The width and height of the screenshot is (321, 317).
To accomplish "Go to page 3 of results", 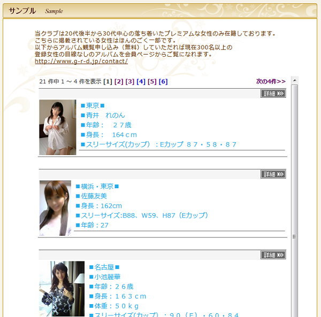I will [x=130, y=82].
